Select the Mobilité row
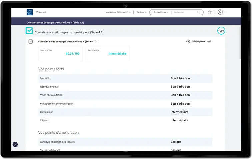The width and height of the screenshot is (252, 159). tap(125, 78)
